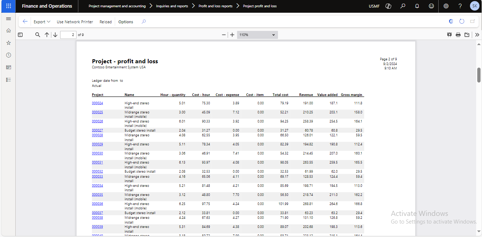Open the 110% zoom level dropdown
This screenshot has height=237, width=482.
point(257,35)
